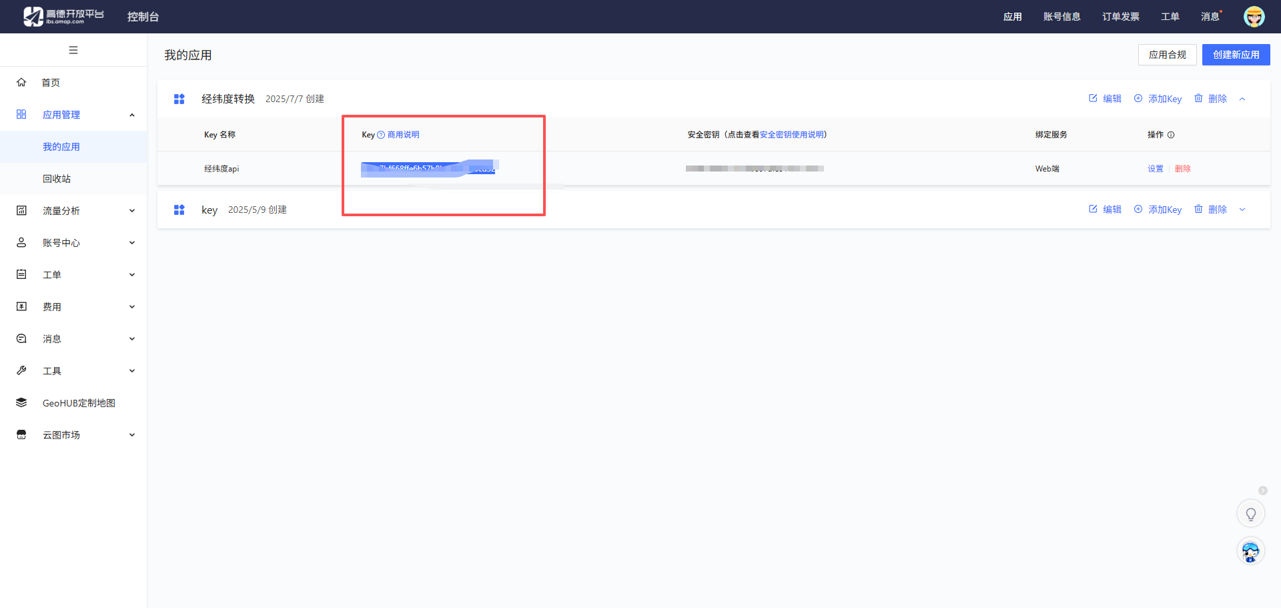Click the home icon beside 首页
1281x608 pixels.
pos(21,82)
